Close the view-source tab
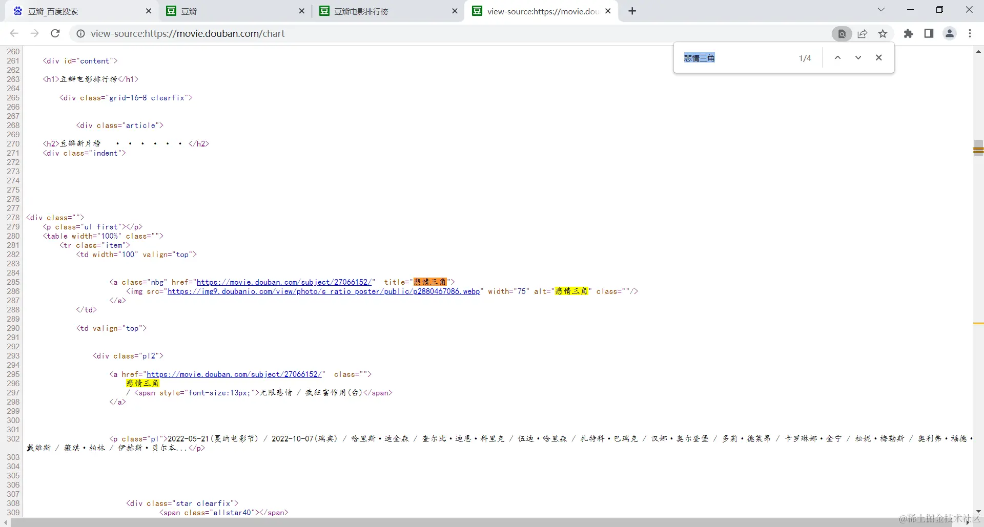 click(x=608, y=11)
